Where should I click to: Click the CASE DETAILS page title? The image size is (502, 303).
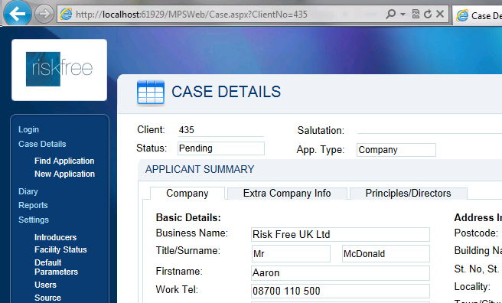coord(226,92)
